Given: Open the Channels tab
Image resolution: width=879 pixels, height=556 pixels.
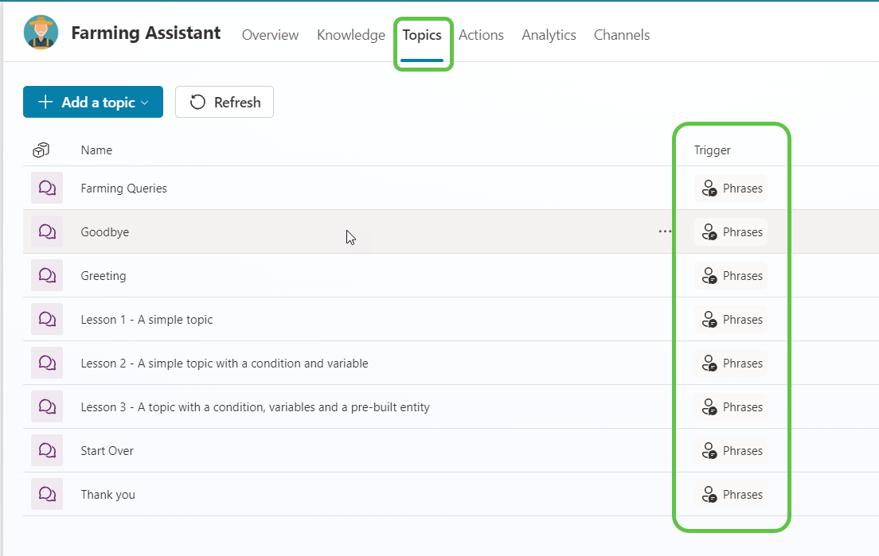Looking at the screenshot, I should tap(621, 35).
